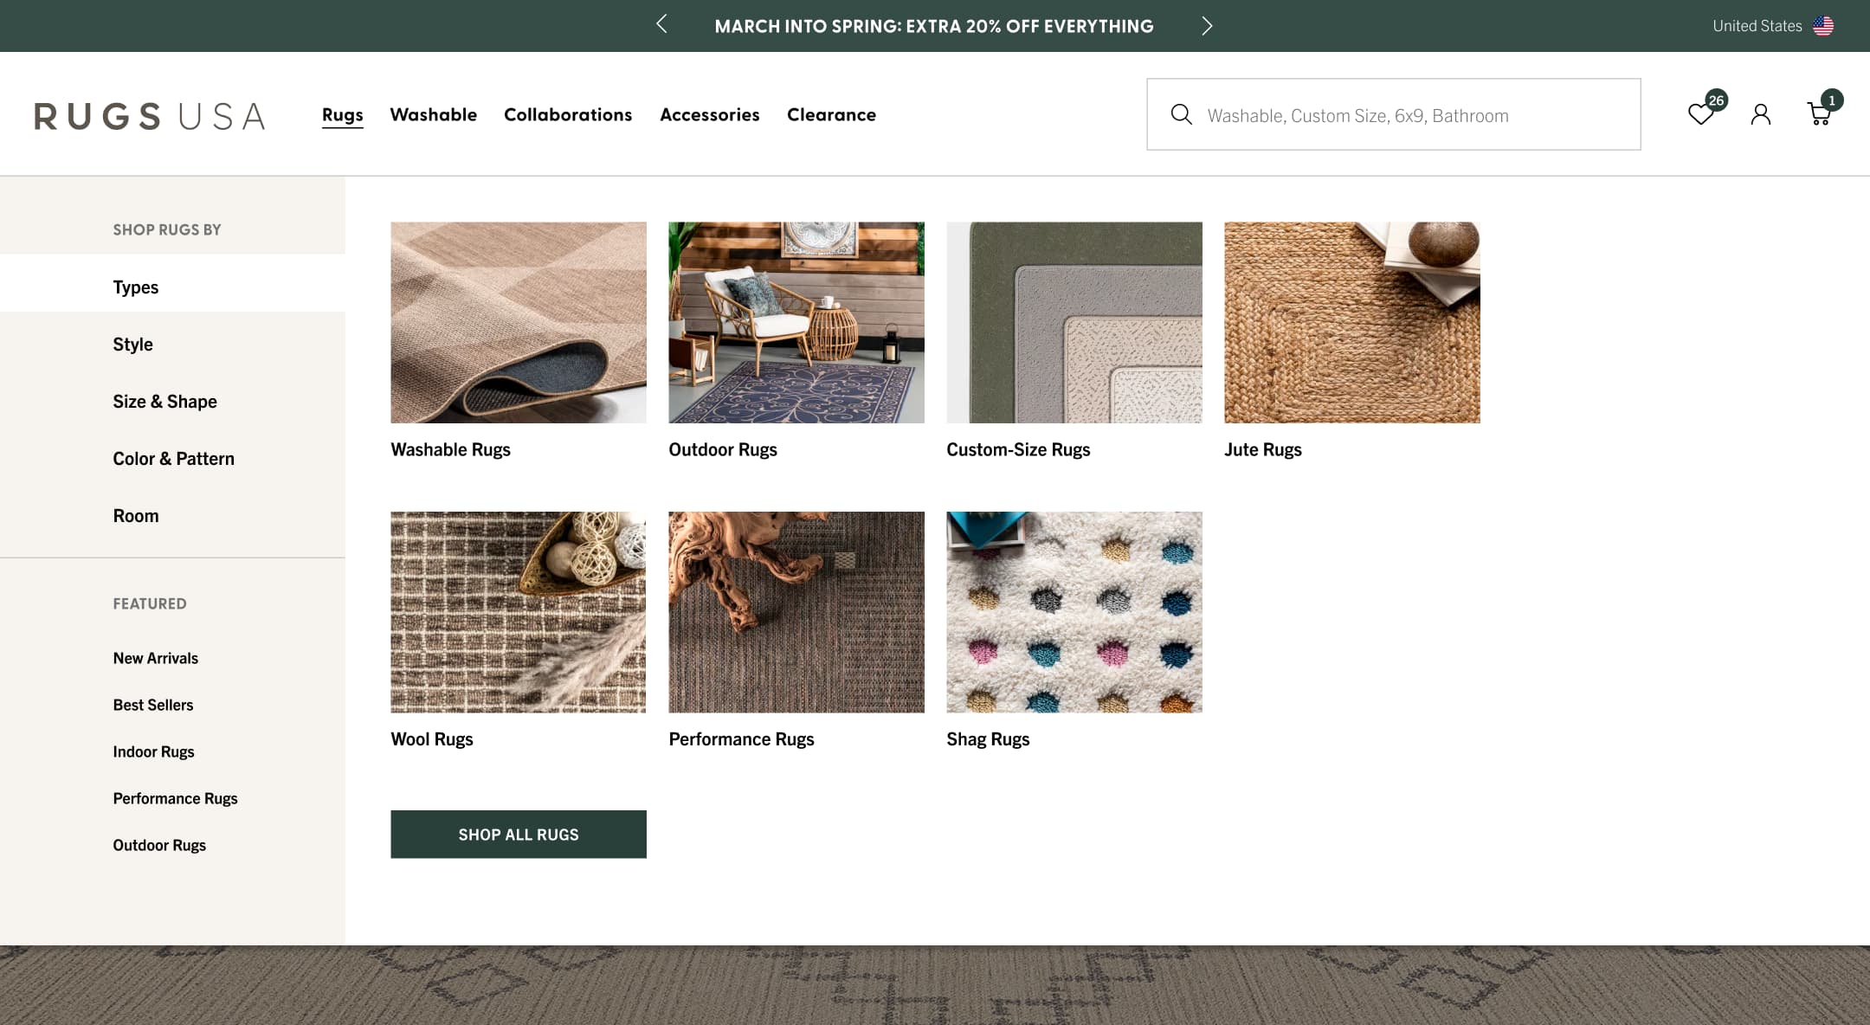Go back in promo banner with left arrow
The width and height of the screenshot is (1870, 1025).
click(x=661, y=25)
